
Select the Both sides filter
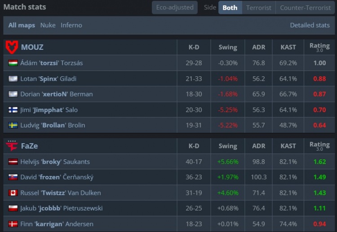point(230,8)
